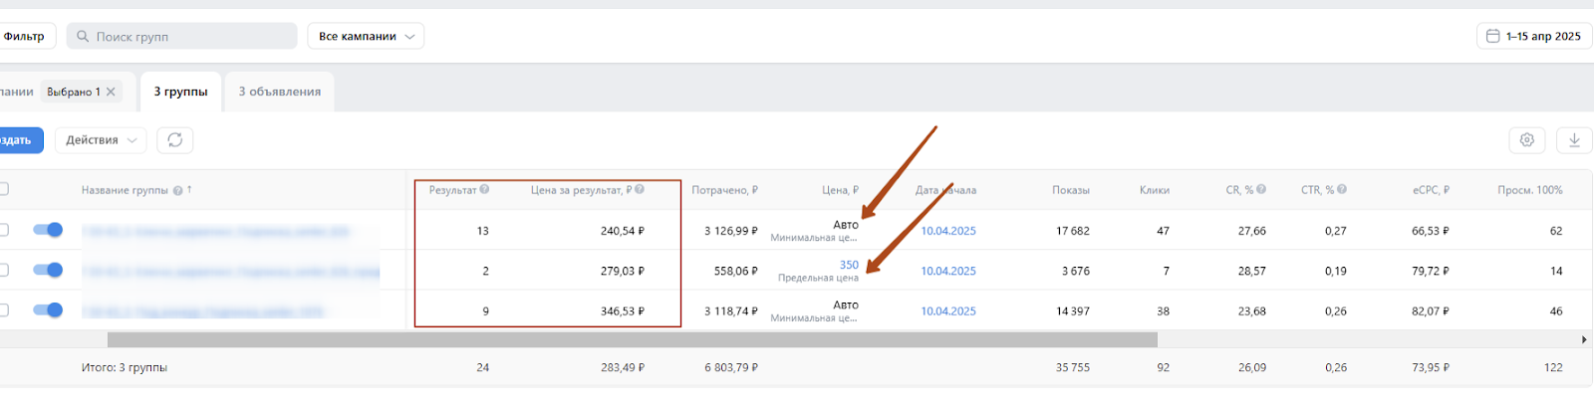Click the refresh icon next to Действия
This screenshot has height=409, width=1594.
click(175, 140)
